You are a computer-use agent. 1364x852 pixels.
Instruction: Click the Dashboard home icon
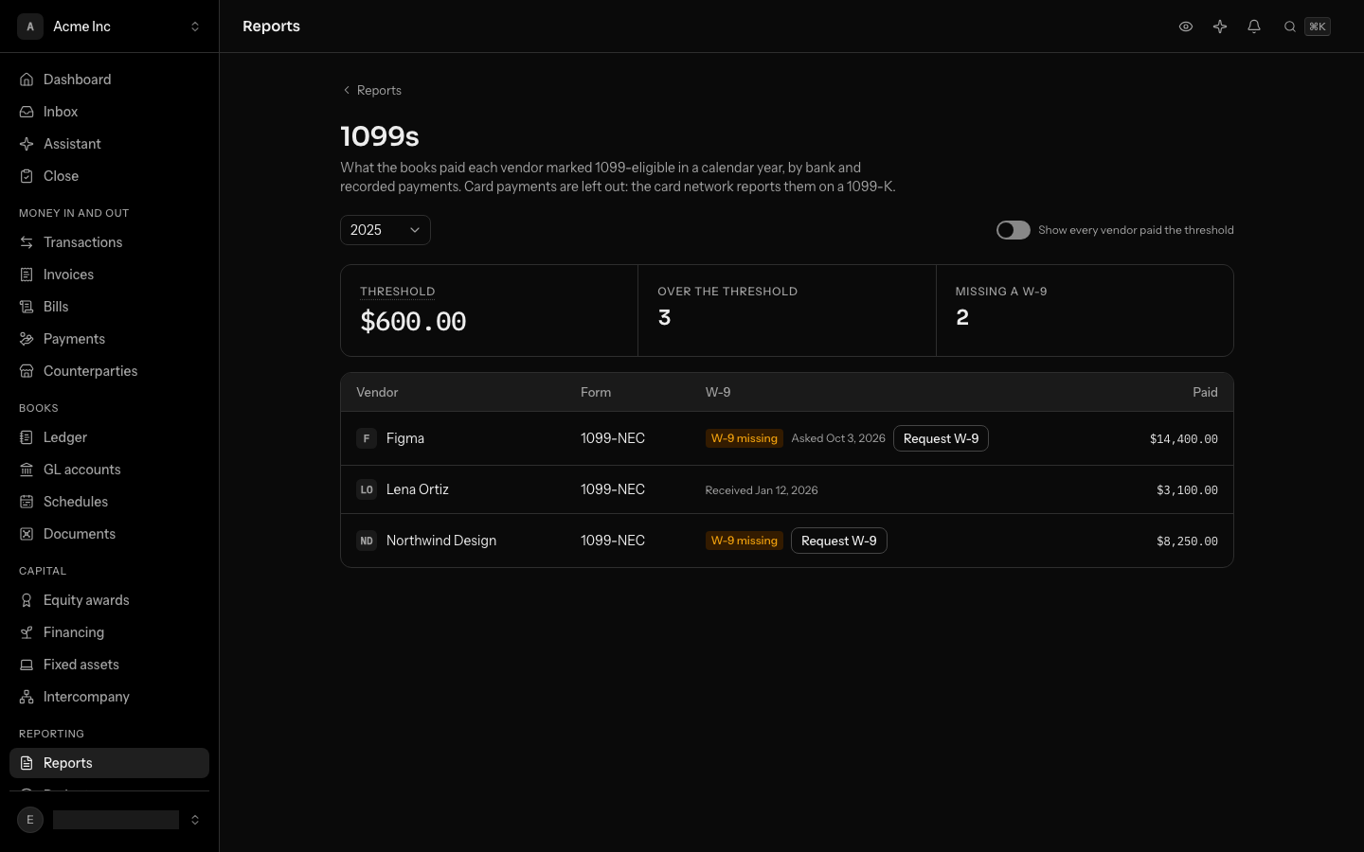click(27, 80)
